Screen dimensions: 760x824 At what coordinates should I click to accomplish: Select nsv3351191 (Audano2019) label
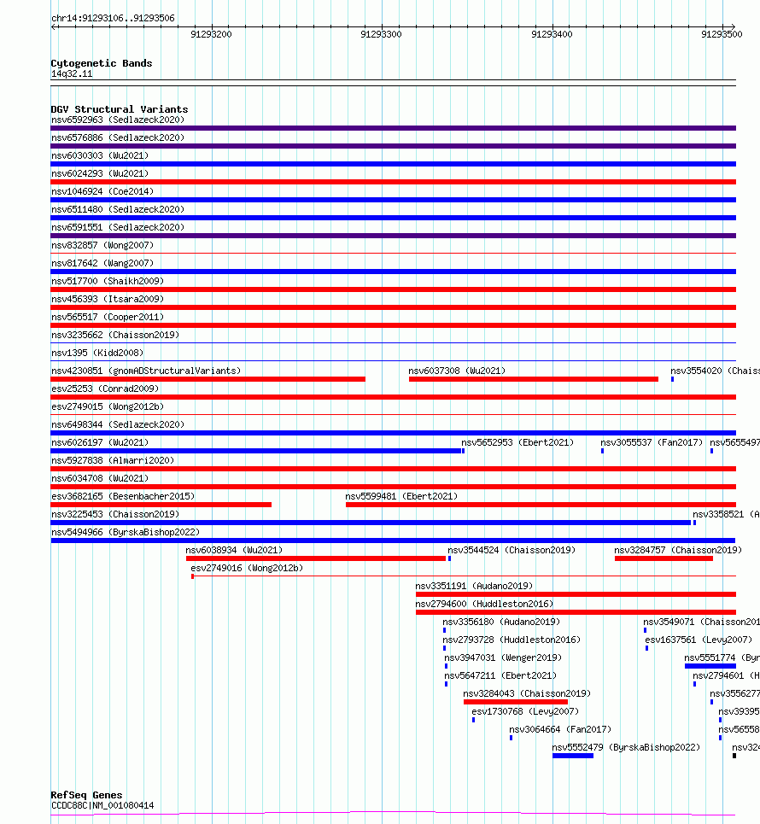click(474, 586)
